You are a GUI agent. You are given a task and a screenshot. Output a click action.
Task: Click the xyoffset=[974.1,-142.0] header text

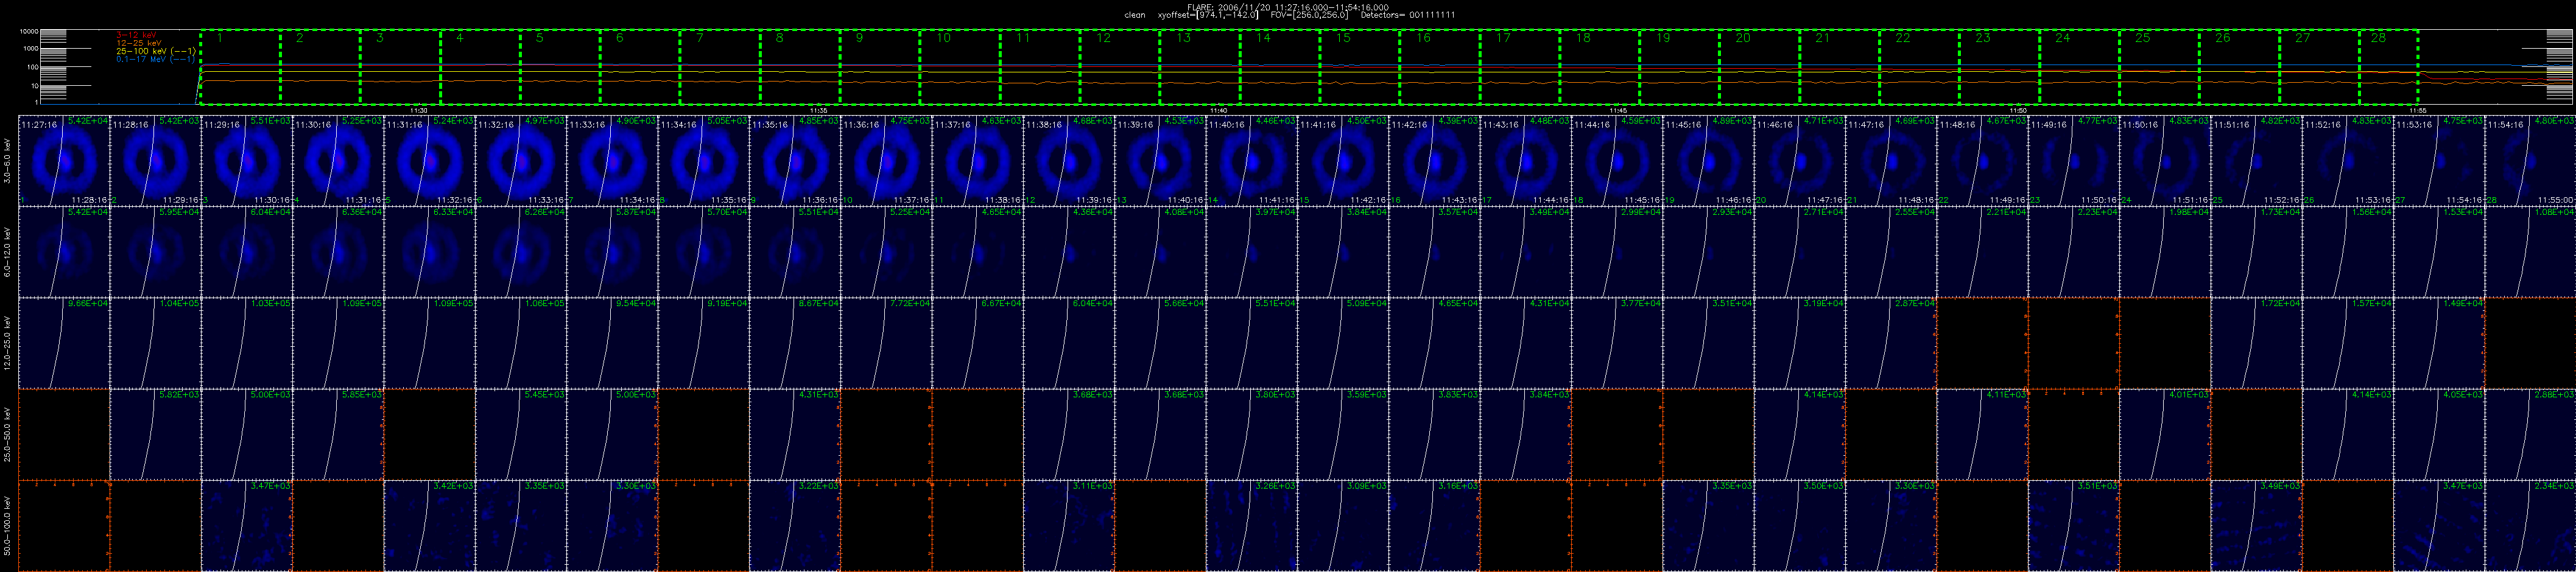click(1208, 15)
